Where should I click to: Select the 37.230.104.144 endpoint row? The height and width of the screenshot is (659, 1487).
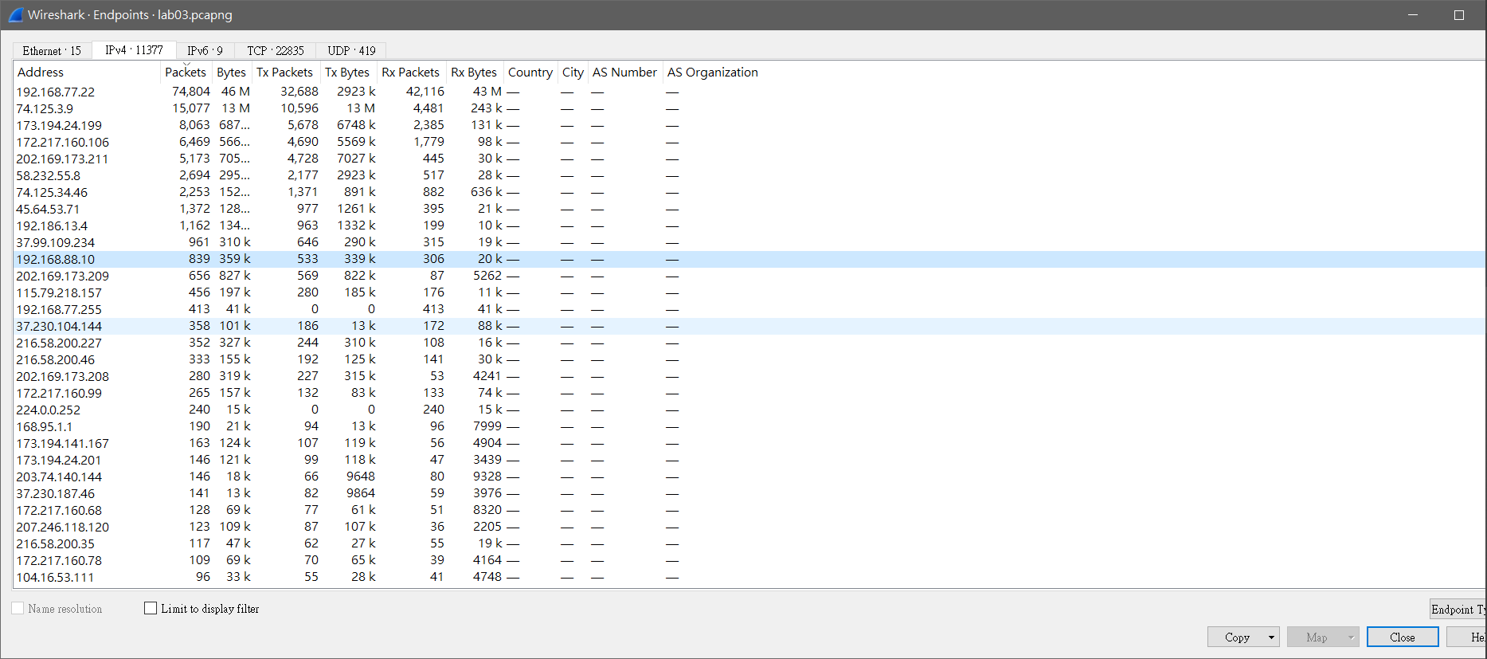[x=749, y=326]
